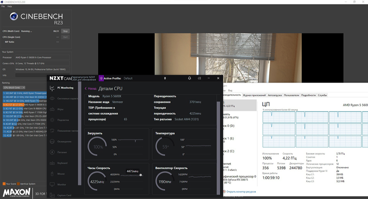Select Ethernet item in Task Manager sidebar

click(x=240, y=167)
